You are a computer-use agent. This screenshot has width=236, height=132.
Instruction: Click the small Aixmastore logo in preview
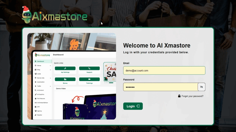[x=42, y=55]
